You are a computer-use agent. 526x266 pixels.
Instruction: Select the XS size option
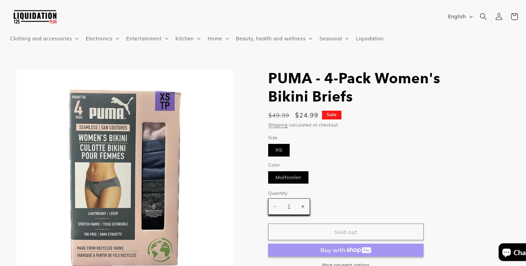click(x=279, y=150)
